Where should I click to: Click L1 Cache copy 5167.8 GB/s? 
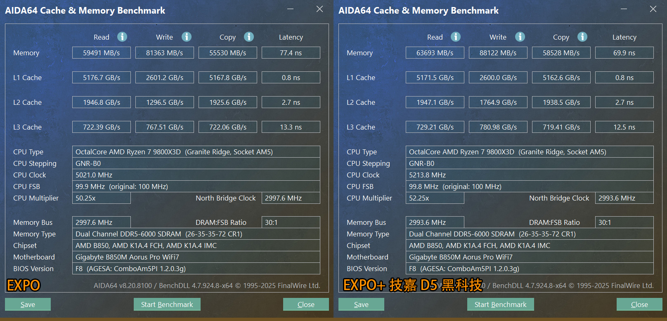pyautogui.click(x=228, y=78)
